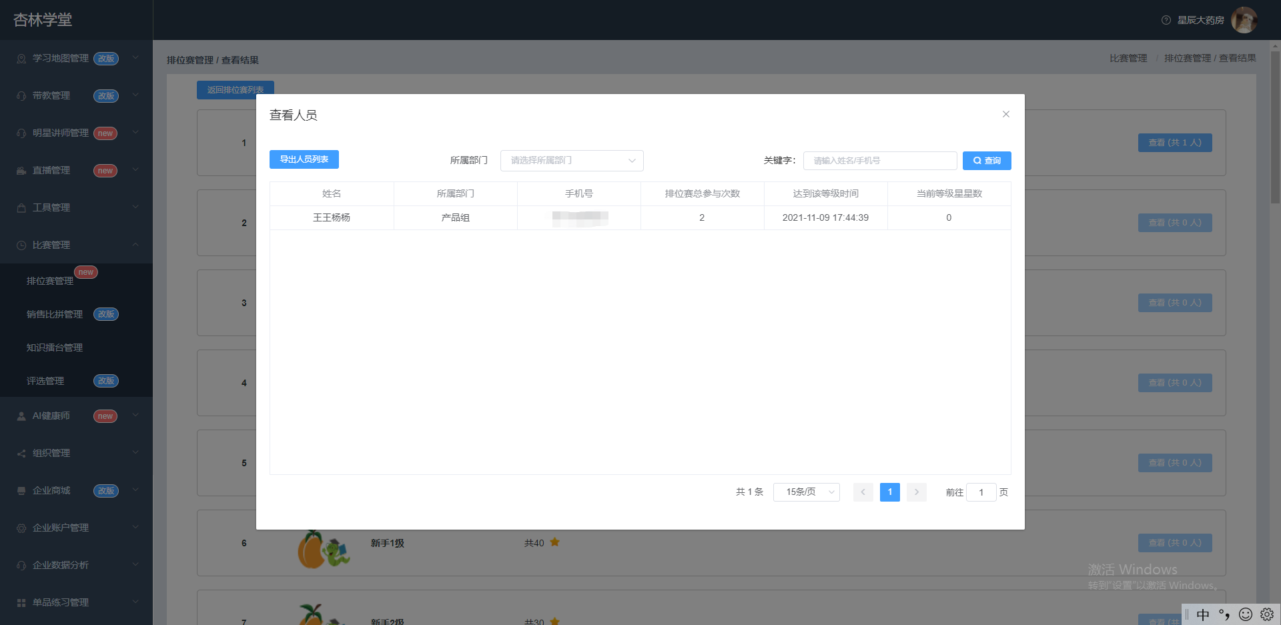Collapse the 比赛管理 sidebar menu
Viewport: 1281px width, 625px height.
click(x=76, y=245)
